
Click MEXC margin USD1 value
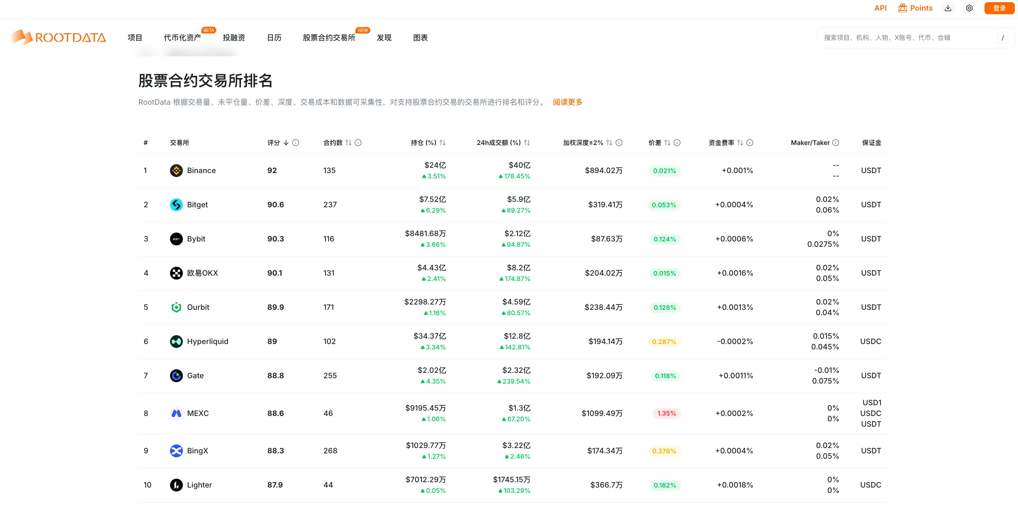pyautogui.click(x=872, y=403)
